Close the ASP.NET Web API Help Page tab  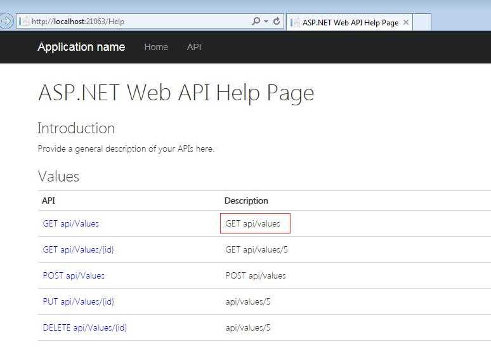tap(406, 22)
